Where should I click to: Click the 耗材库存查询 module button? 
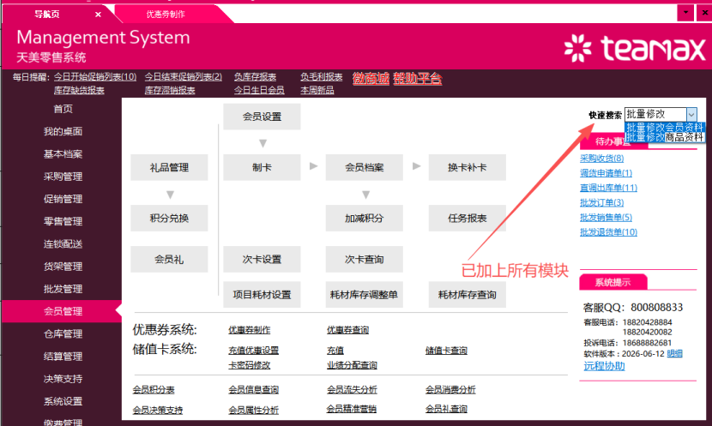coord(468,295)
